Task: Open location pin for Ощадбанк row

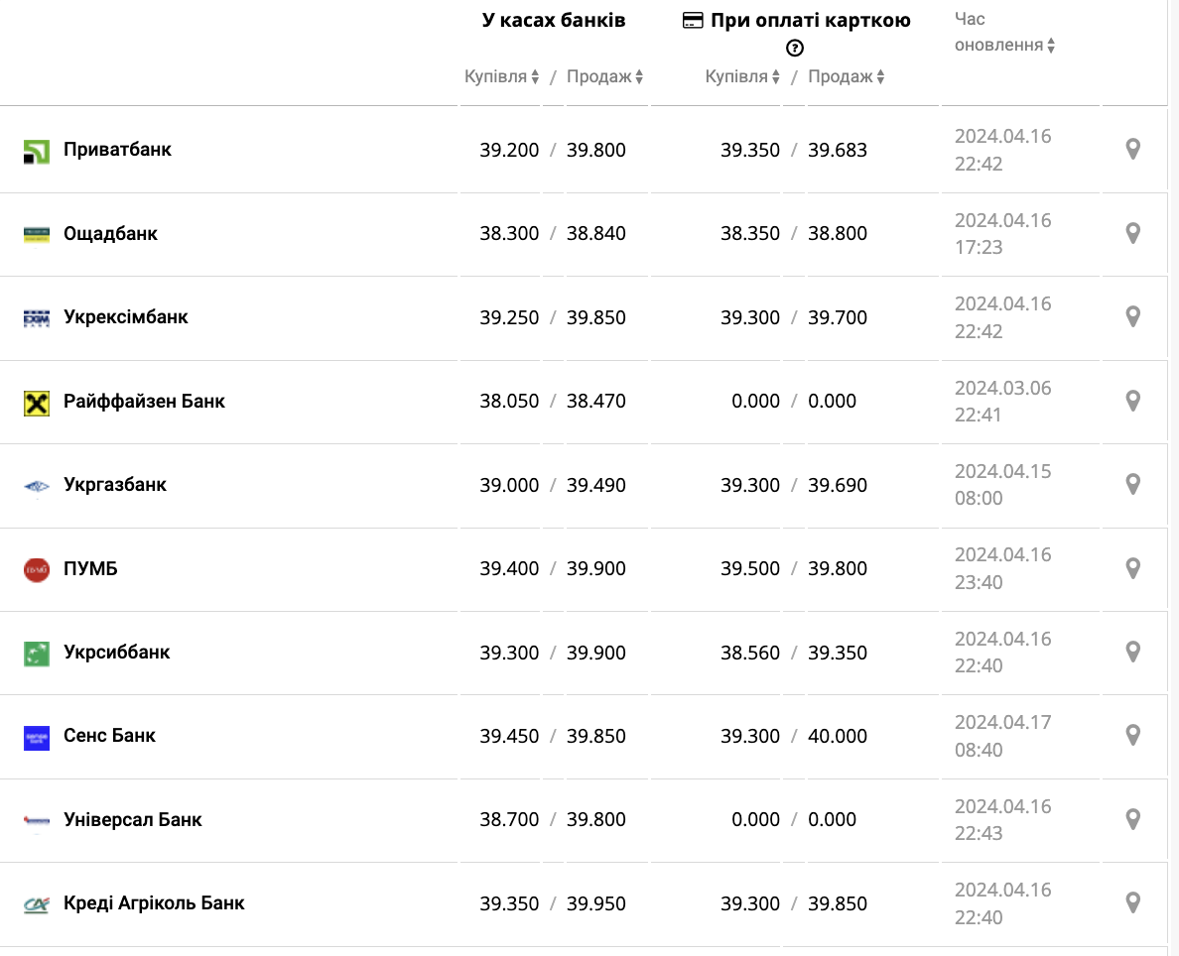Action: point(1132,233)
